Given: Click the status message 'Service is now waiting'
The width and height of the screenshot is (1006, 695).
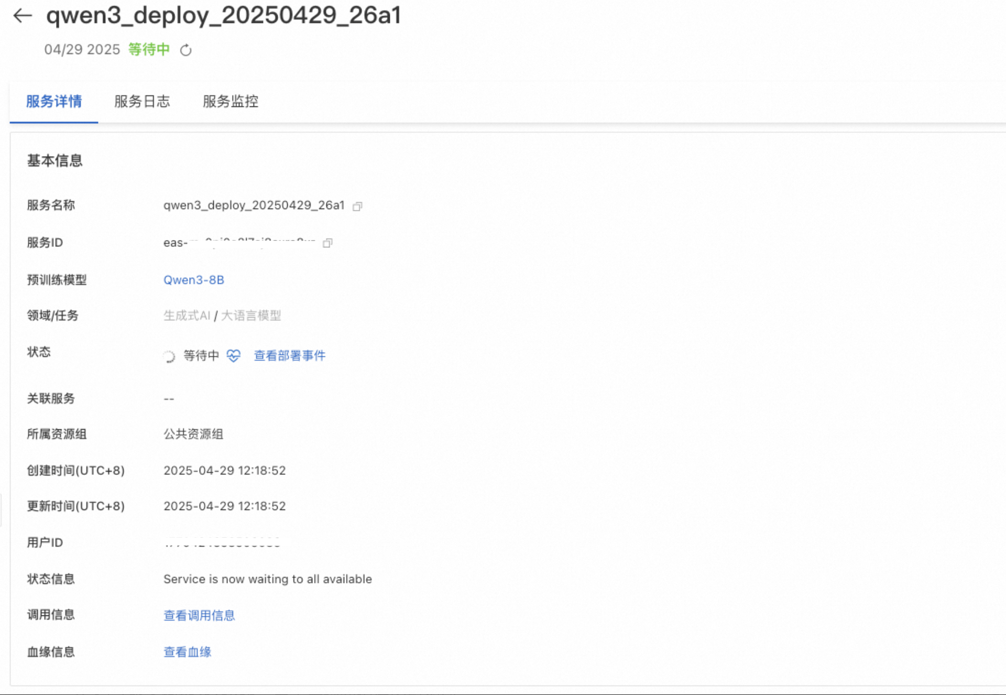Looking at the screenshot, I should [x=267, y=579].
